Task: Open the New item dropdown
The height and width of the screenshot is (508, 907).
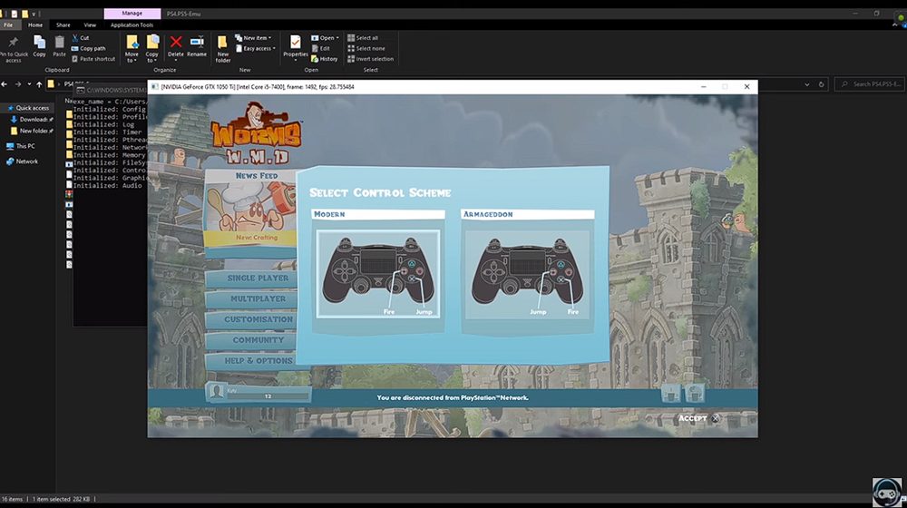Action: [x=253, y=38]
